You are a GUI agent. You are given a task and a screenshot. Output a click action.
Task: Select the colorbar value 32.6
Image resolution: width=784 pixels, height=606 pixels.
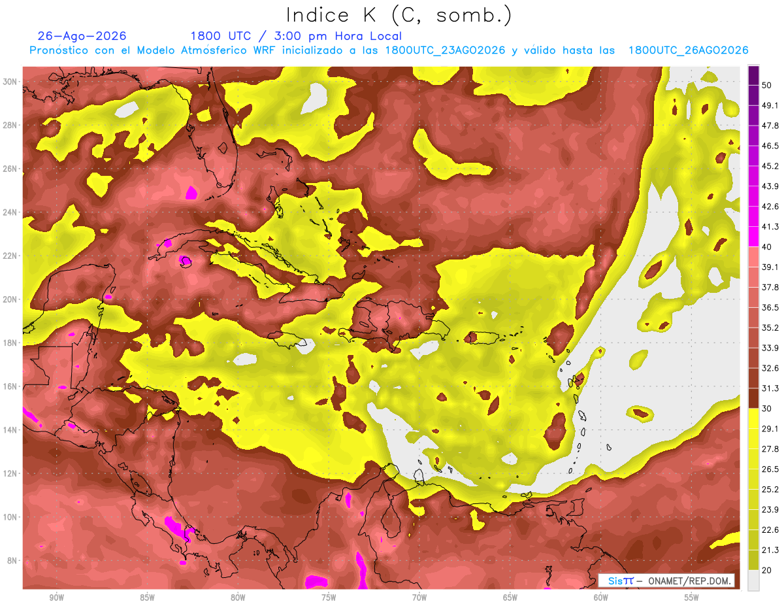(771, 368)
